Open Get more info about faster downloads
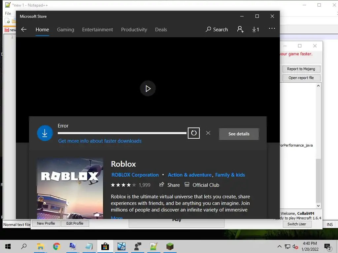Screen dimensions: 338x253 coord(100,141)
